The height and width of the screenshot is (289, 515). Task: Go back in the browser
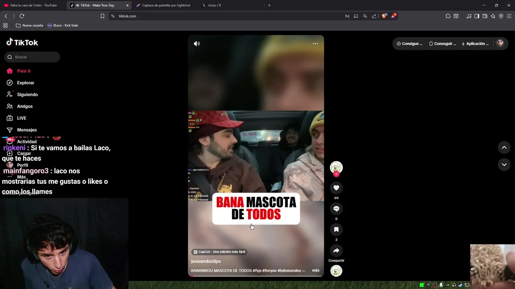(6, 16)
